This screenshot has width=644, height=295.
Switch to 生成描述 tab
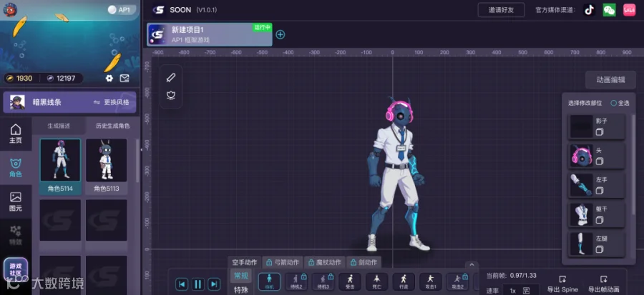click(59, 126)
